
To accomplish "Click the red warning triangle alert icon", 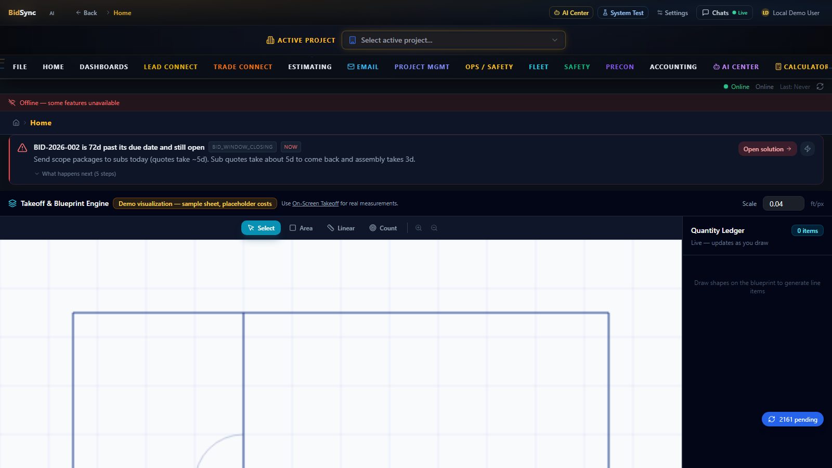I will pyautogui.click(x=22, y=148).
